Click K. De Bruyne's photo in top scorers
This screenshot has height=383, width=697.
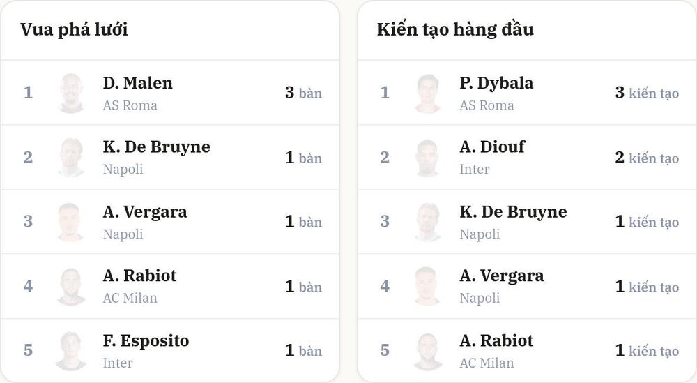[70, 158]
